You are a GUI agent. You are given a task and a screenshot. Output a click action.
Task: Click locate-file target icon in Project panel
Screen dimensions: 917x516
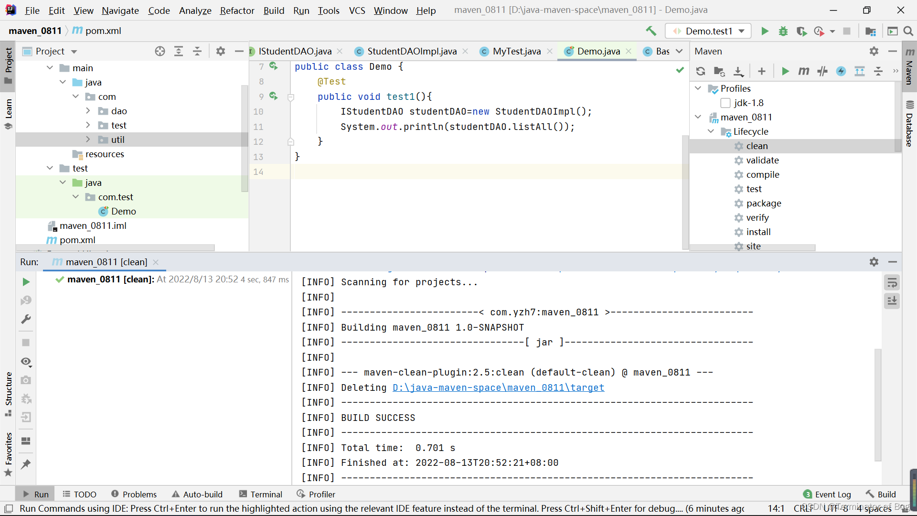pos(160,51)
